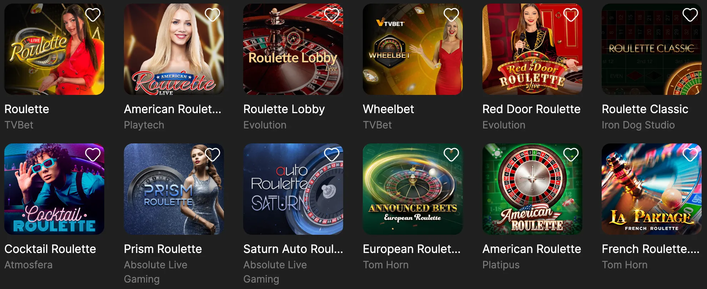Click the heart icon on Wheelbet

pyautogui.click(x=451, y=15)
